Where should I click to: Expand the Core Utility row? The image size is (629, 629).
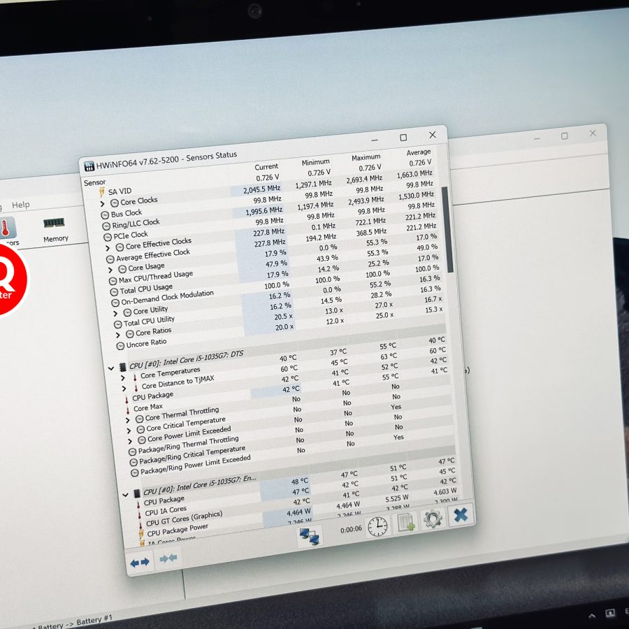115,313
